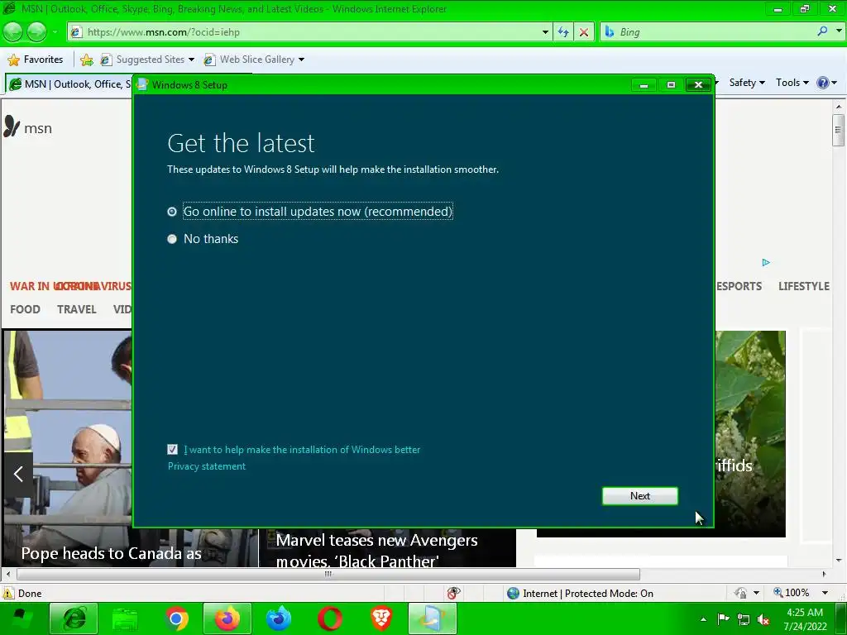Select the No thanks radio option
The image size is (847, 635).
click(172, 239)
